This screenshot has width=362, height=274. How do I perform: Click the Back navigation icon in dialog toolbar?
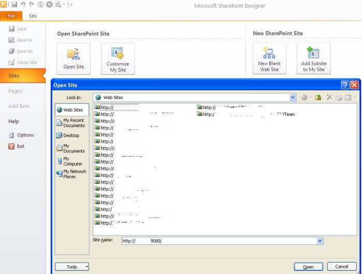pos(305,98)
